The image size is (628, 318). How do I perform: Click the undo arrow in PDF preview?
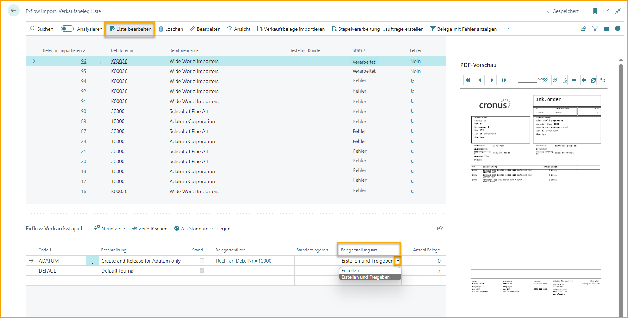(603, 80)
